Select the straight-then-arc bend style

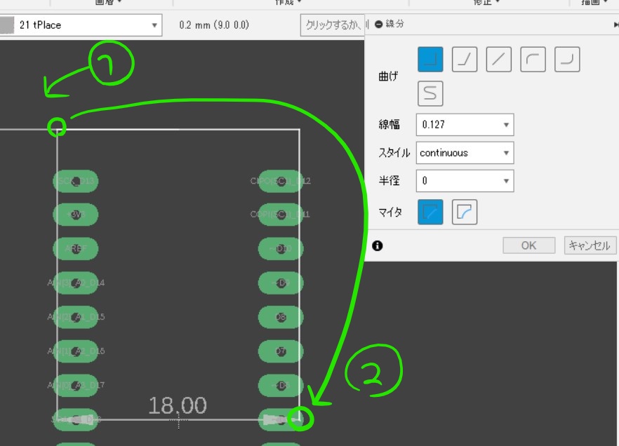[x=567, y=60]
